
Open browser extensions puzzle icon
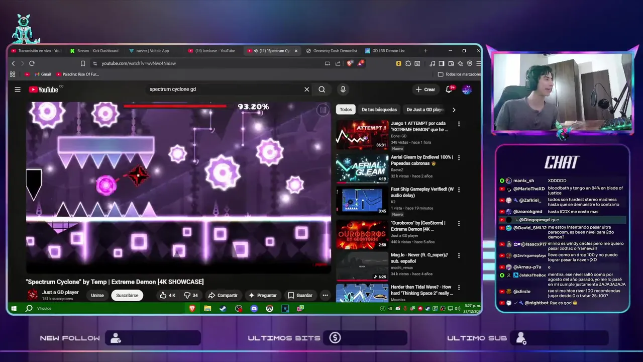point(408,63)
